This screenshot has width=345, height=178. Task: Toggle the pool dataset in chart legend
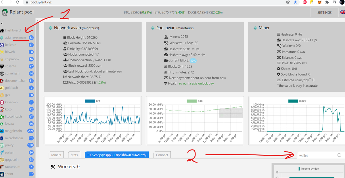195,101
